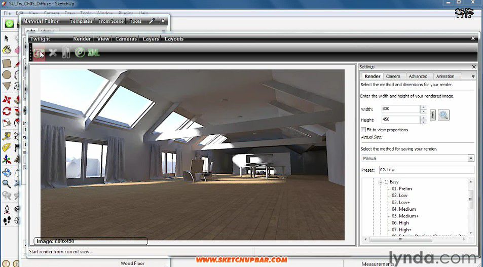This screenshot has height=267, width=483.
Task: Open the Twilight Render menu
Action: click(82, 39)
